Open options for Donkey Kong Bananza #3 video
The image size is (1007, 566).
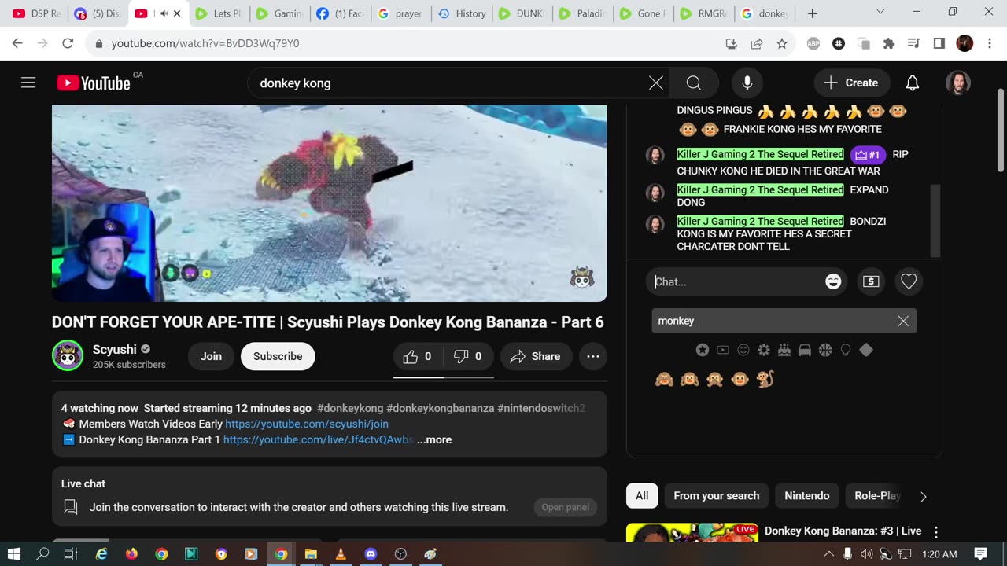pos(936,532)
